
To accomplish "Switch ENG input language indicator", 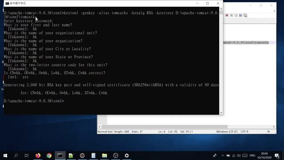I will tap(252, 156).
